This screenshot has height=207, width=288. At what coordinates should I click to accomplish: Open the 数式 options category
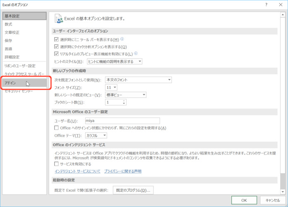[24, 24]
